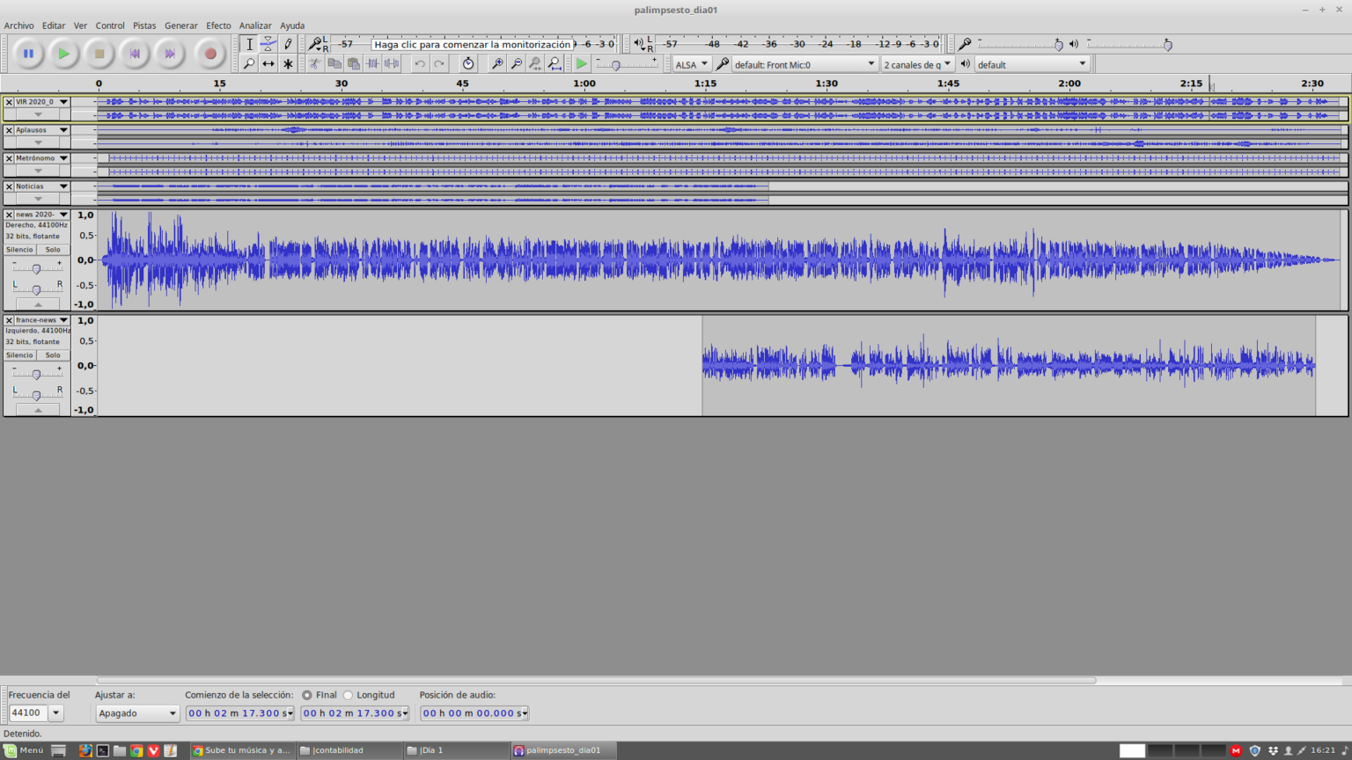The width and height of the screenshot is (1352, 760).
Task: Toggle Solo on the france-news track
Action: [x=53, y=355]
